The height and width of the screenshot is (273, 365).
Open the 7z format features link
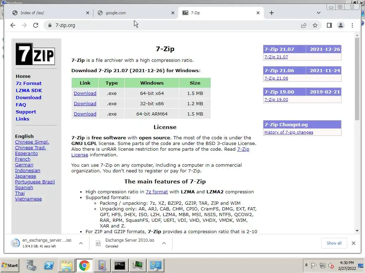pos(157,192)
